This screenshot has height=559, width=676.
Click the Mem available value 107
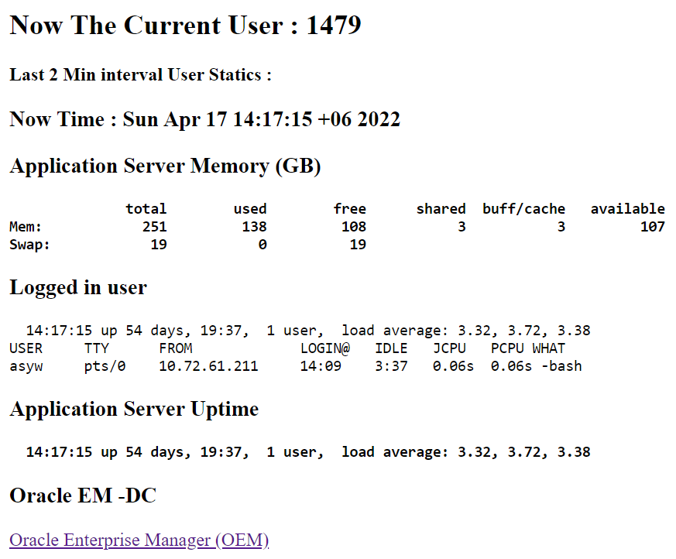coord(653,227)
